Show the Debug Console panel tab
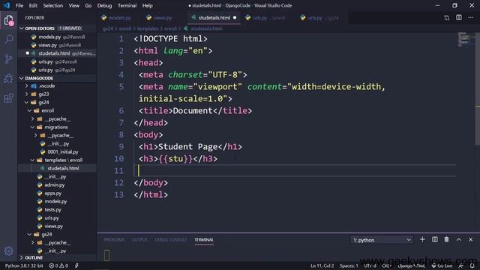This screenshot has width=480, height=270. coord(170,240)
